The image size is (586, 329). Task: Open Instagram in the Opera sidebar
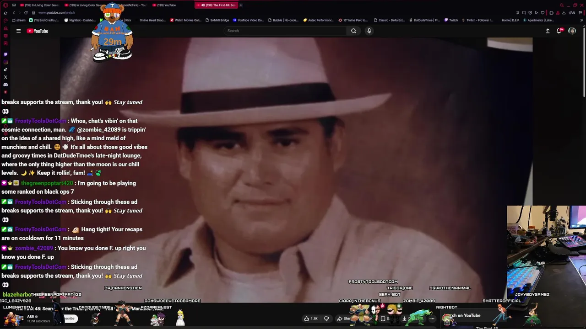pyautogui.click(x=5, y=62)
